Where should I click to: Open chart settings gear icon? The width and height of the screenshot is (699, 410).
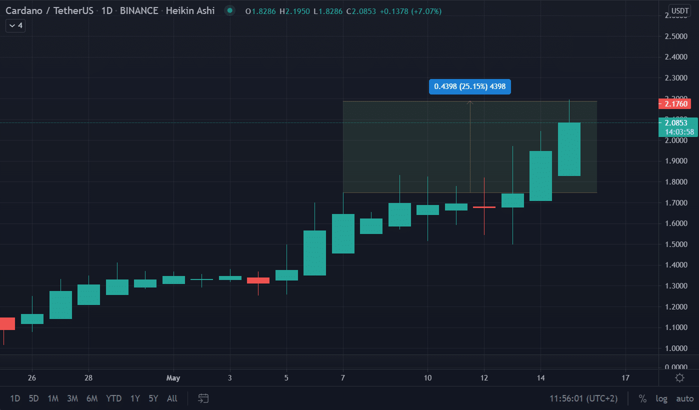coord(679,378)
